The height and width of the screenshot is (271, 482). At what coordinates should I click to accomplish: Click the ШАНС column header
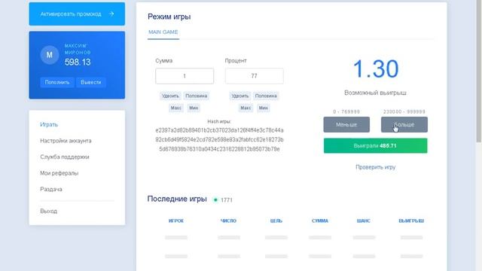[363, 221]
